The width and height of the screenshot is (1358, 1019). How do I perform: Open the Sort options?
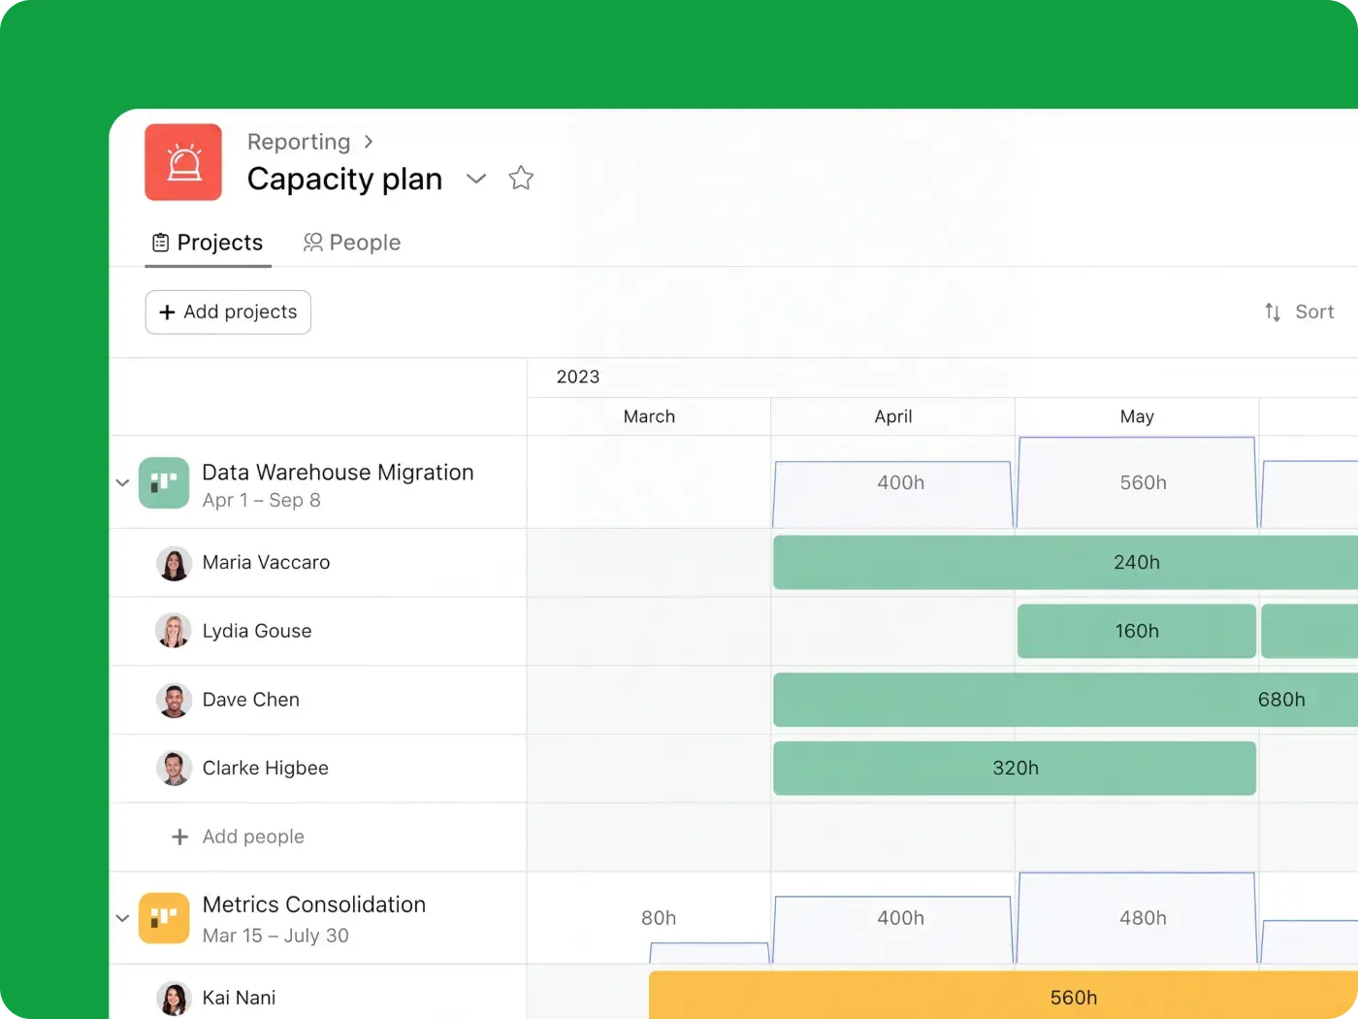(1299, 312)
